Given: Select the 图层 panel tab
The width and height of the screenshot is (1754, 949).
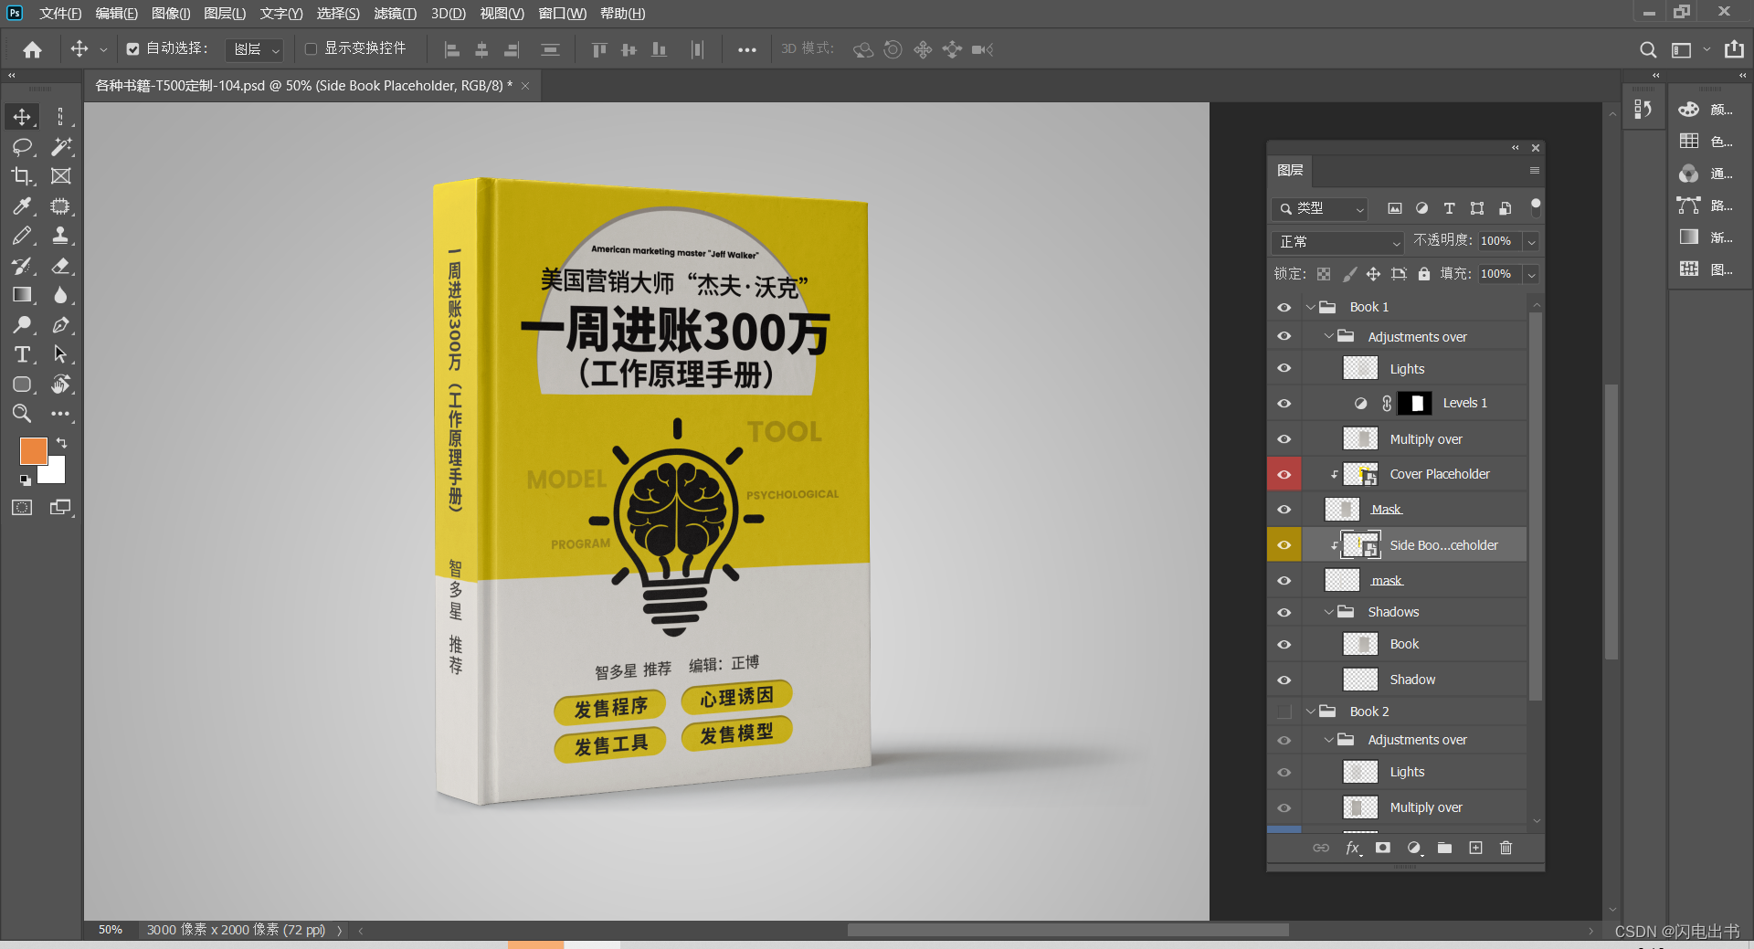Looking at the screenshot, I should coord(1290,171).
